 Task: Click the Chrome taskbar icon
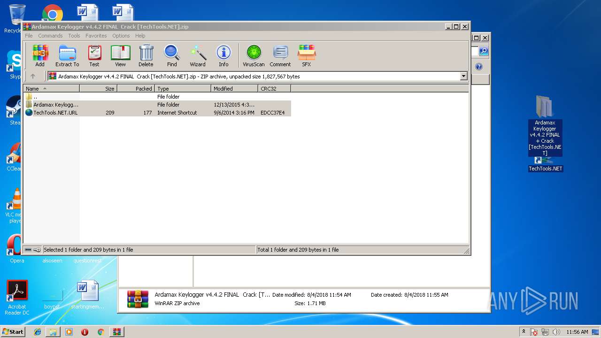pyautogui.click(x=100, y=332)
